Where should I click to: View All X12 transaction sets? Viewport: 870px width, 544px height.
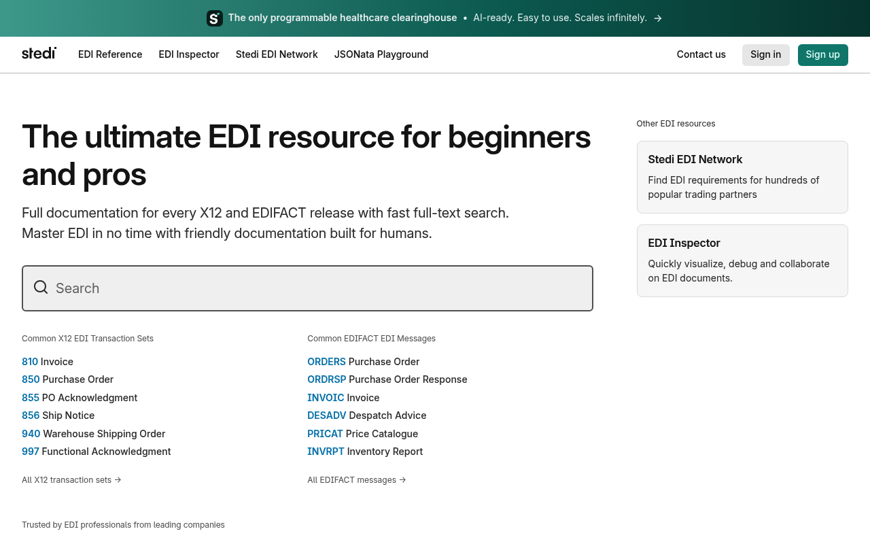(71, 480)
